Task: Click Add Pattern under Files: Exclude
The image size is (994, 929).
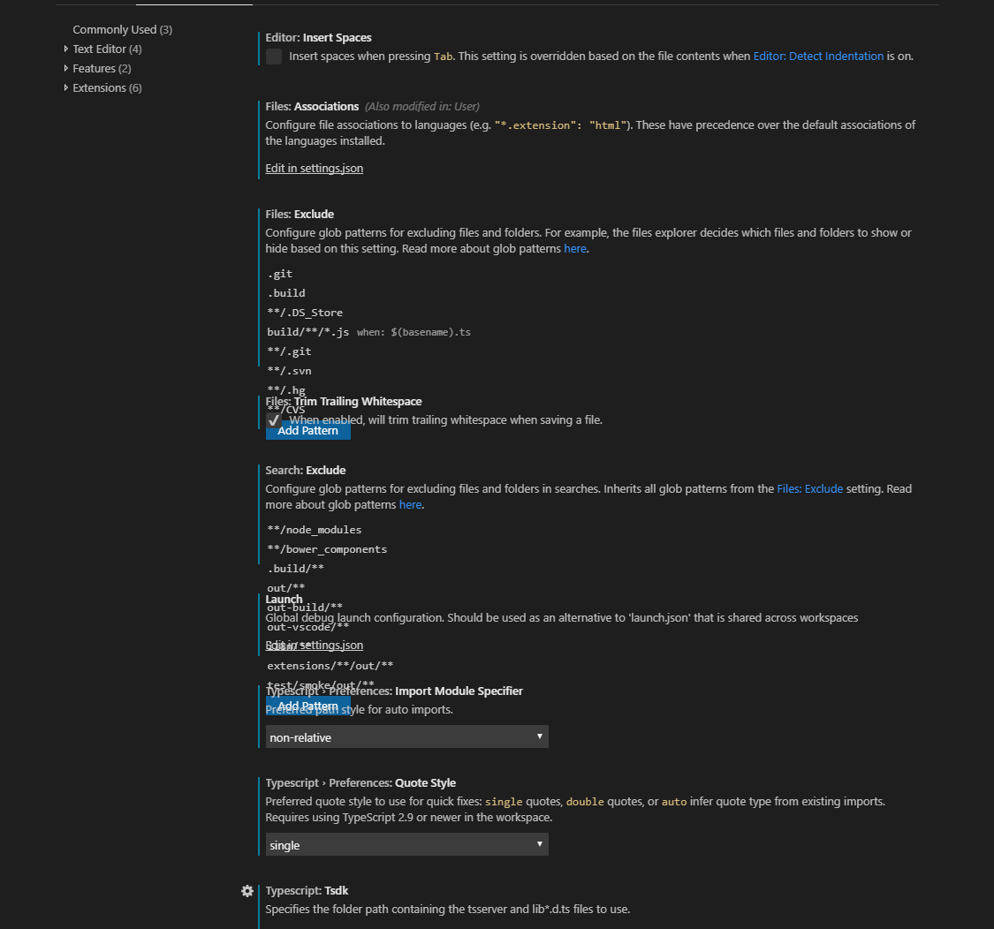Action: 307,430
